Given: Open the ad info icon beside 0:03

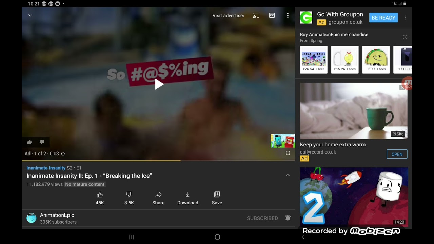Looking at the screenshot, I should pyautogui.click(x=63, y=154).
